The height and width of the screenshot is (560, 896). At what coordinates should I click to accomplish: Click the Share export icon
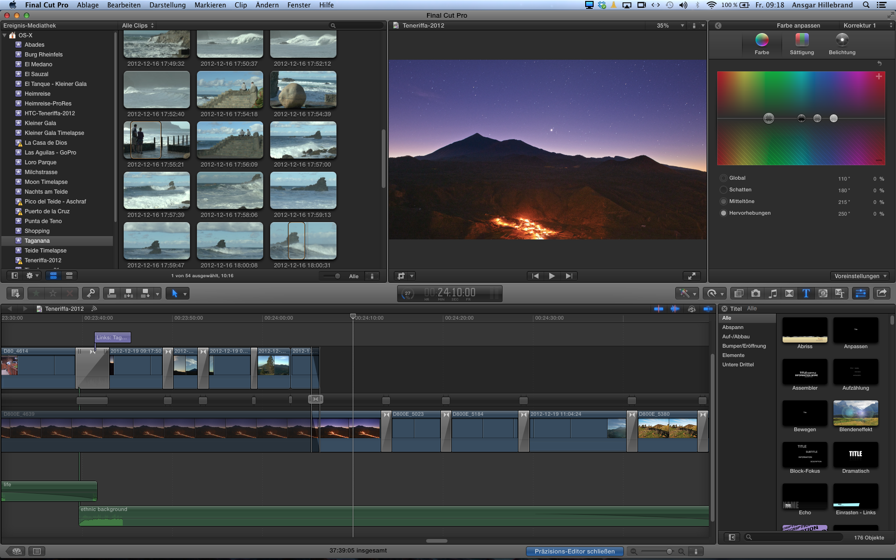(x=882, y=293)
